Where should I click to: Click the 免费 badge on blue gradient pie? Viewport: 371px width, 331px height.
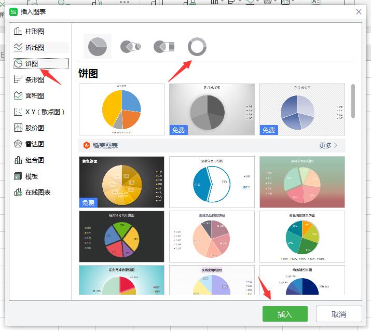coord(269,130)
